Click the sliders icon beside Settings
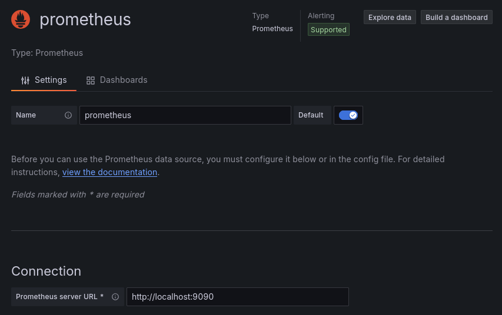The image size is (502, 315). click(x=25, y=80)
